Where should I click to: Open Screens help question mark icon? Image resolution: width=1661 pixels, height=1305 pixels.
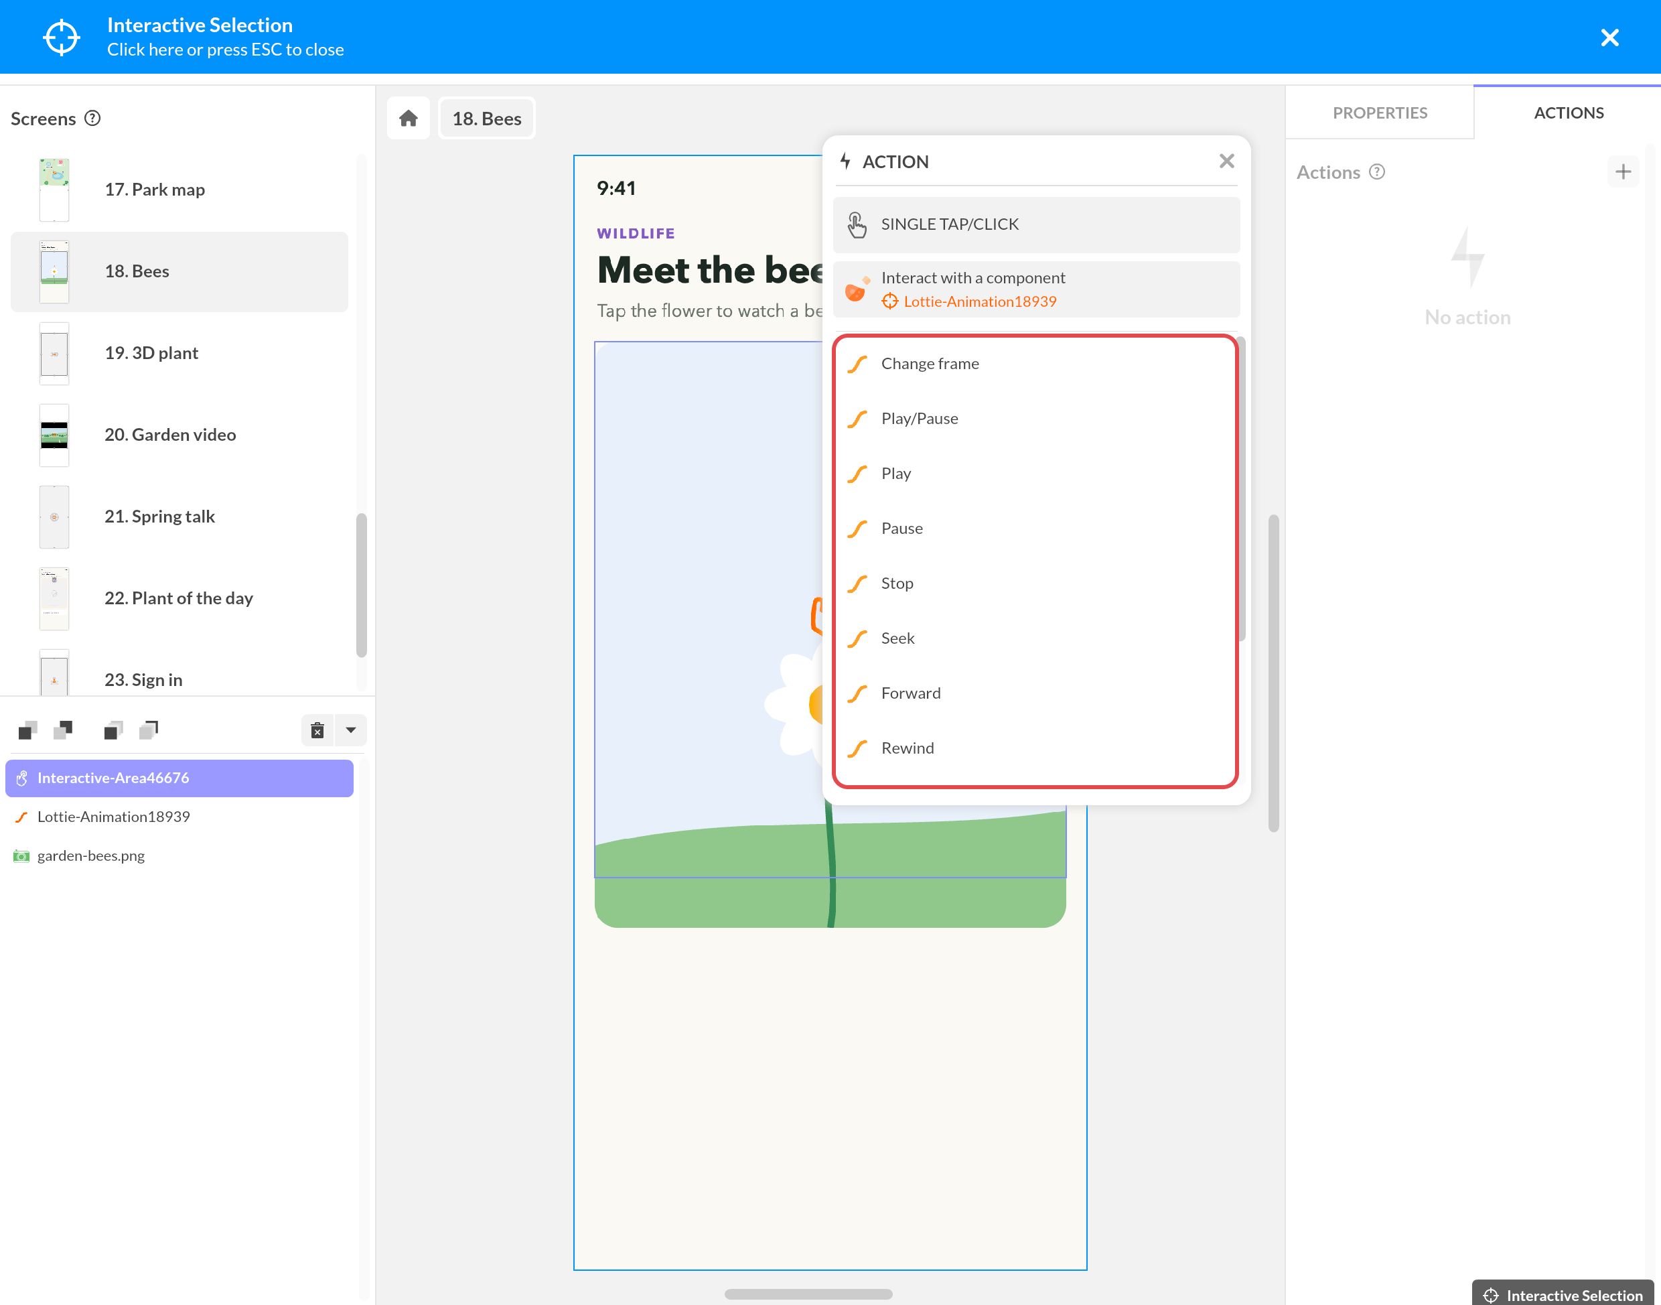coord(92,119)
